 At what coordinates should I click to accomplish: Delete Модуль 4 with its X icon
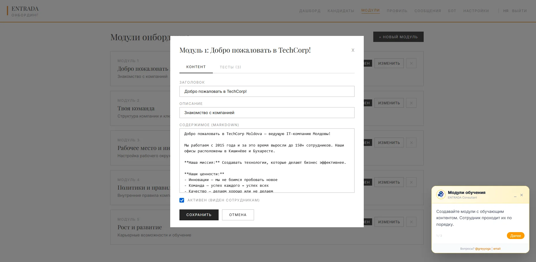(x=411, y=182)
